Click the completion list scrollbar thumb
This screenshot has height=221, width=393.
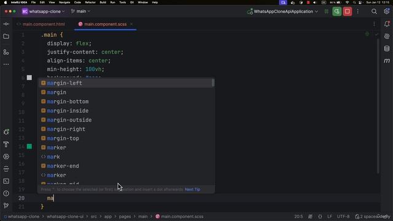coord(213,83)
